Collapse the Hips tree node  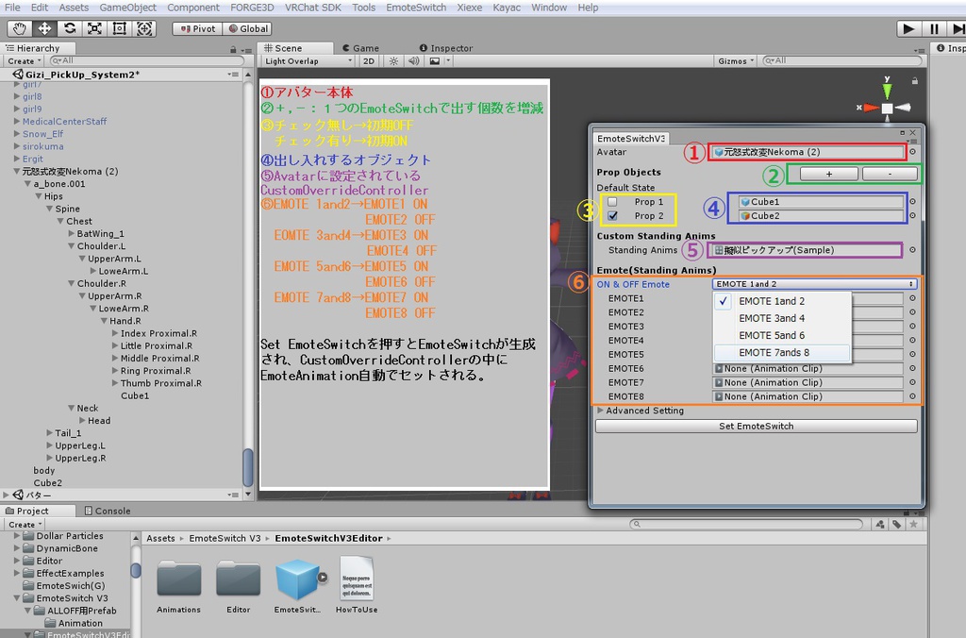pos(39,196)
